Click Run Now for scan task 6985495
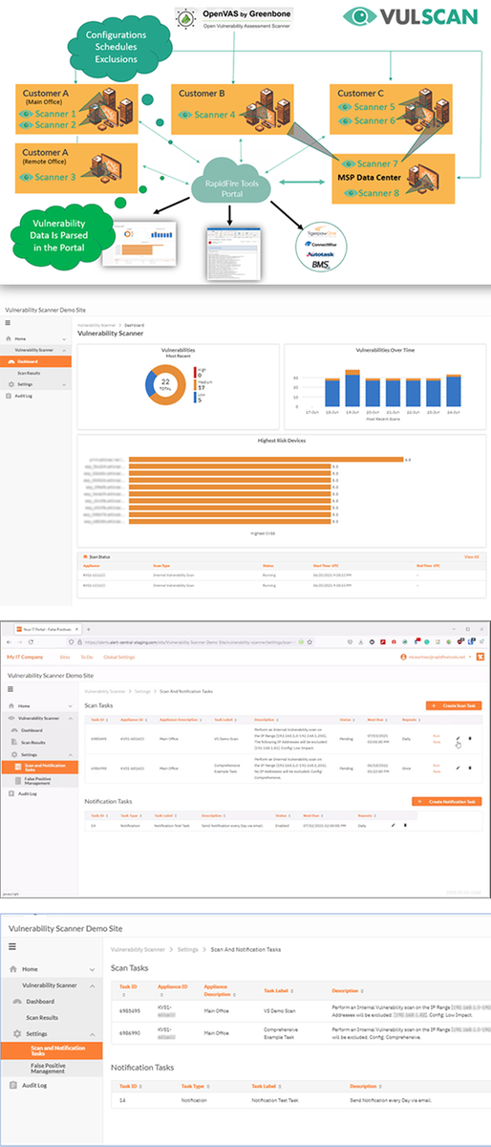The height and width of the screenshot is (1147, 491). (438, 740)
